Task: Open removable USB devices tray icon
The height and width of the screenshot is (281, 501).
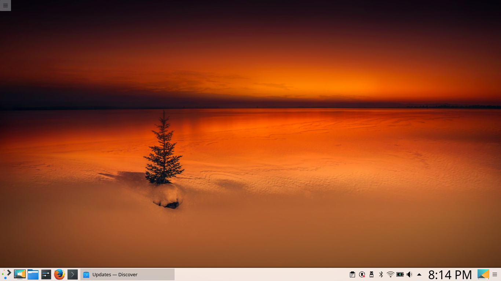Action: pos(372,274)
